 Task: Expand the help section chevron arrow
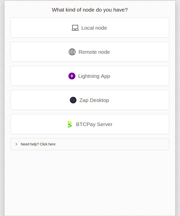16,144
